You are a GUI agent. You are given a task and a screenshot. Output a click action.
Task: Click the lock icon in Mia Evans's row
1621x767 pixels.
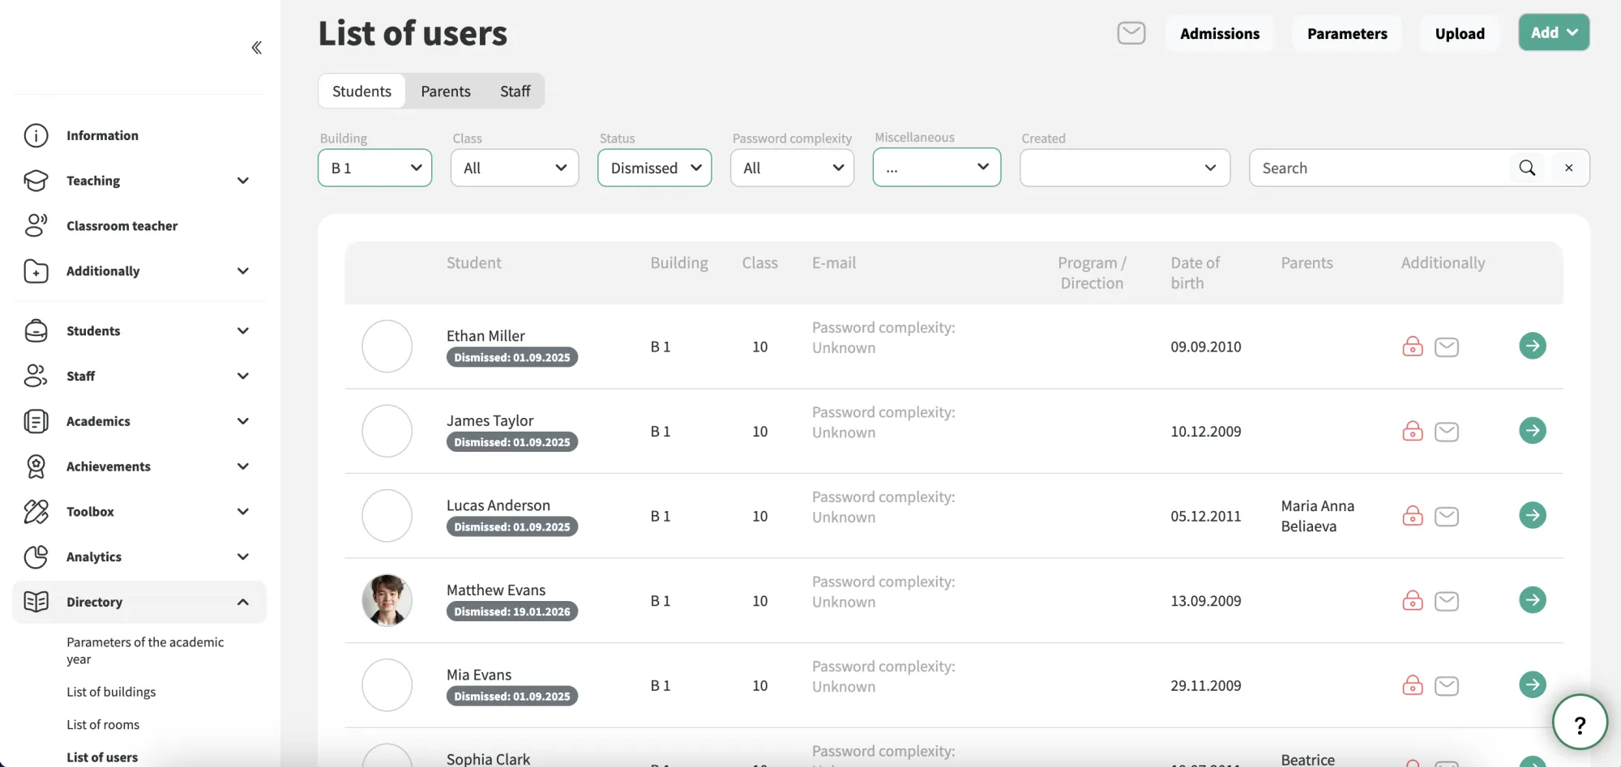(x=1413, y=685)
